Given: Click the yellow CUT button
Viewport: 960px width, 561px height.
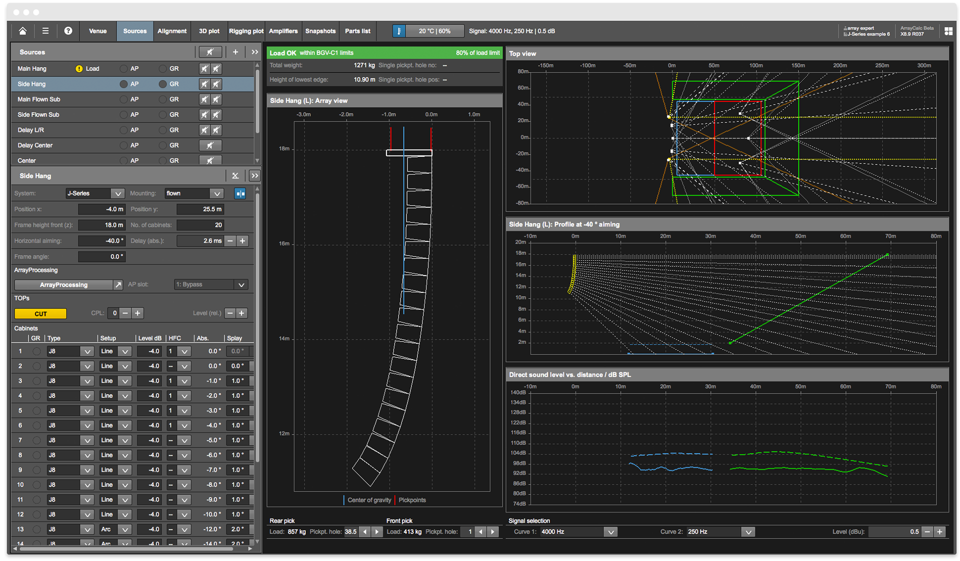Looking at the screenshot, I should click(40, 314).
